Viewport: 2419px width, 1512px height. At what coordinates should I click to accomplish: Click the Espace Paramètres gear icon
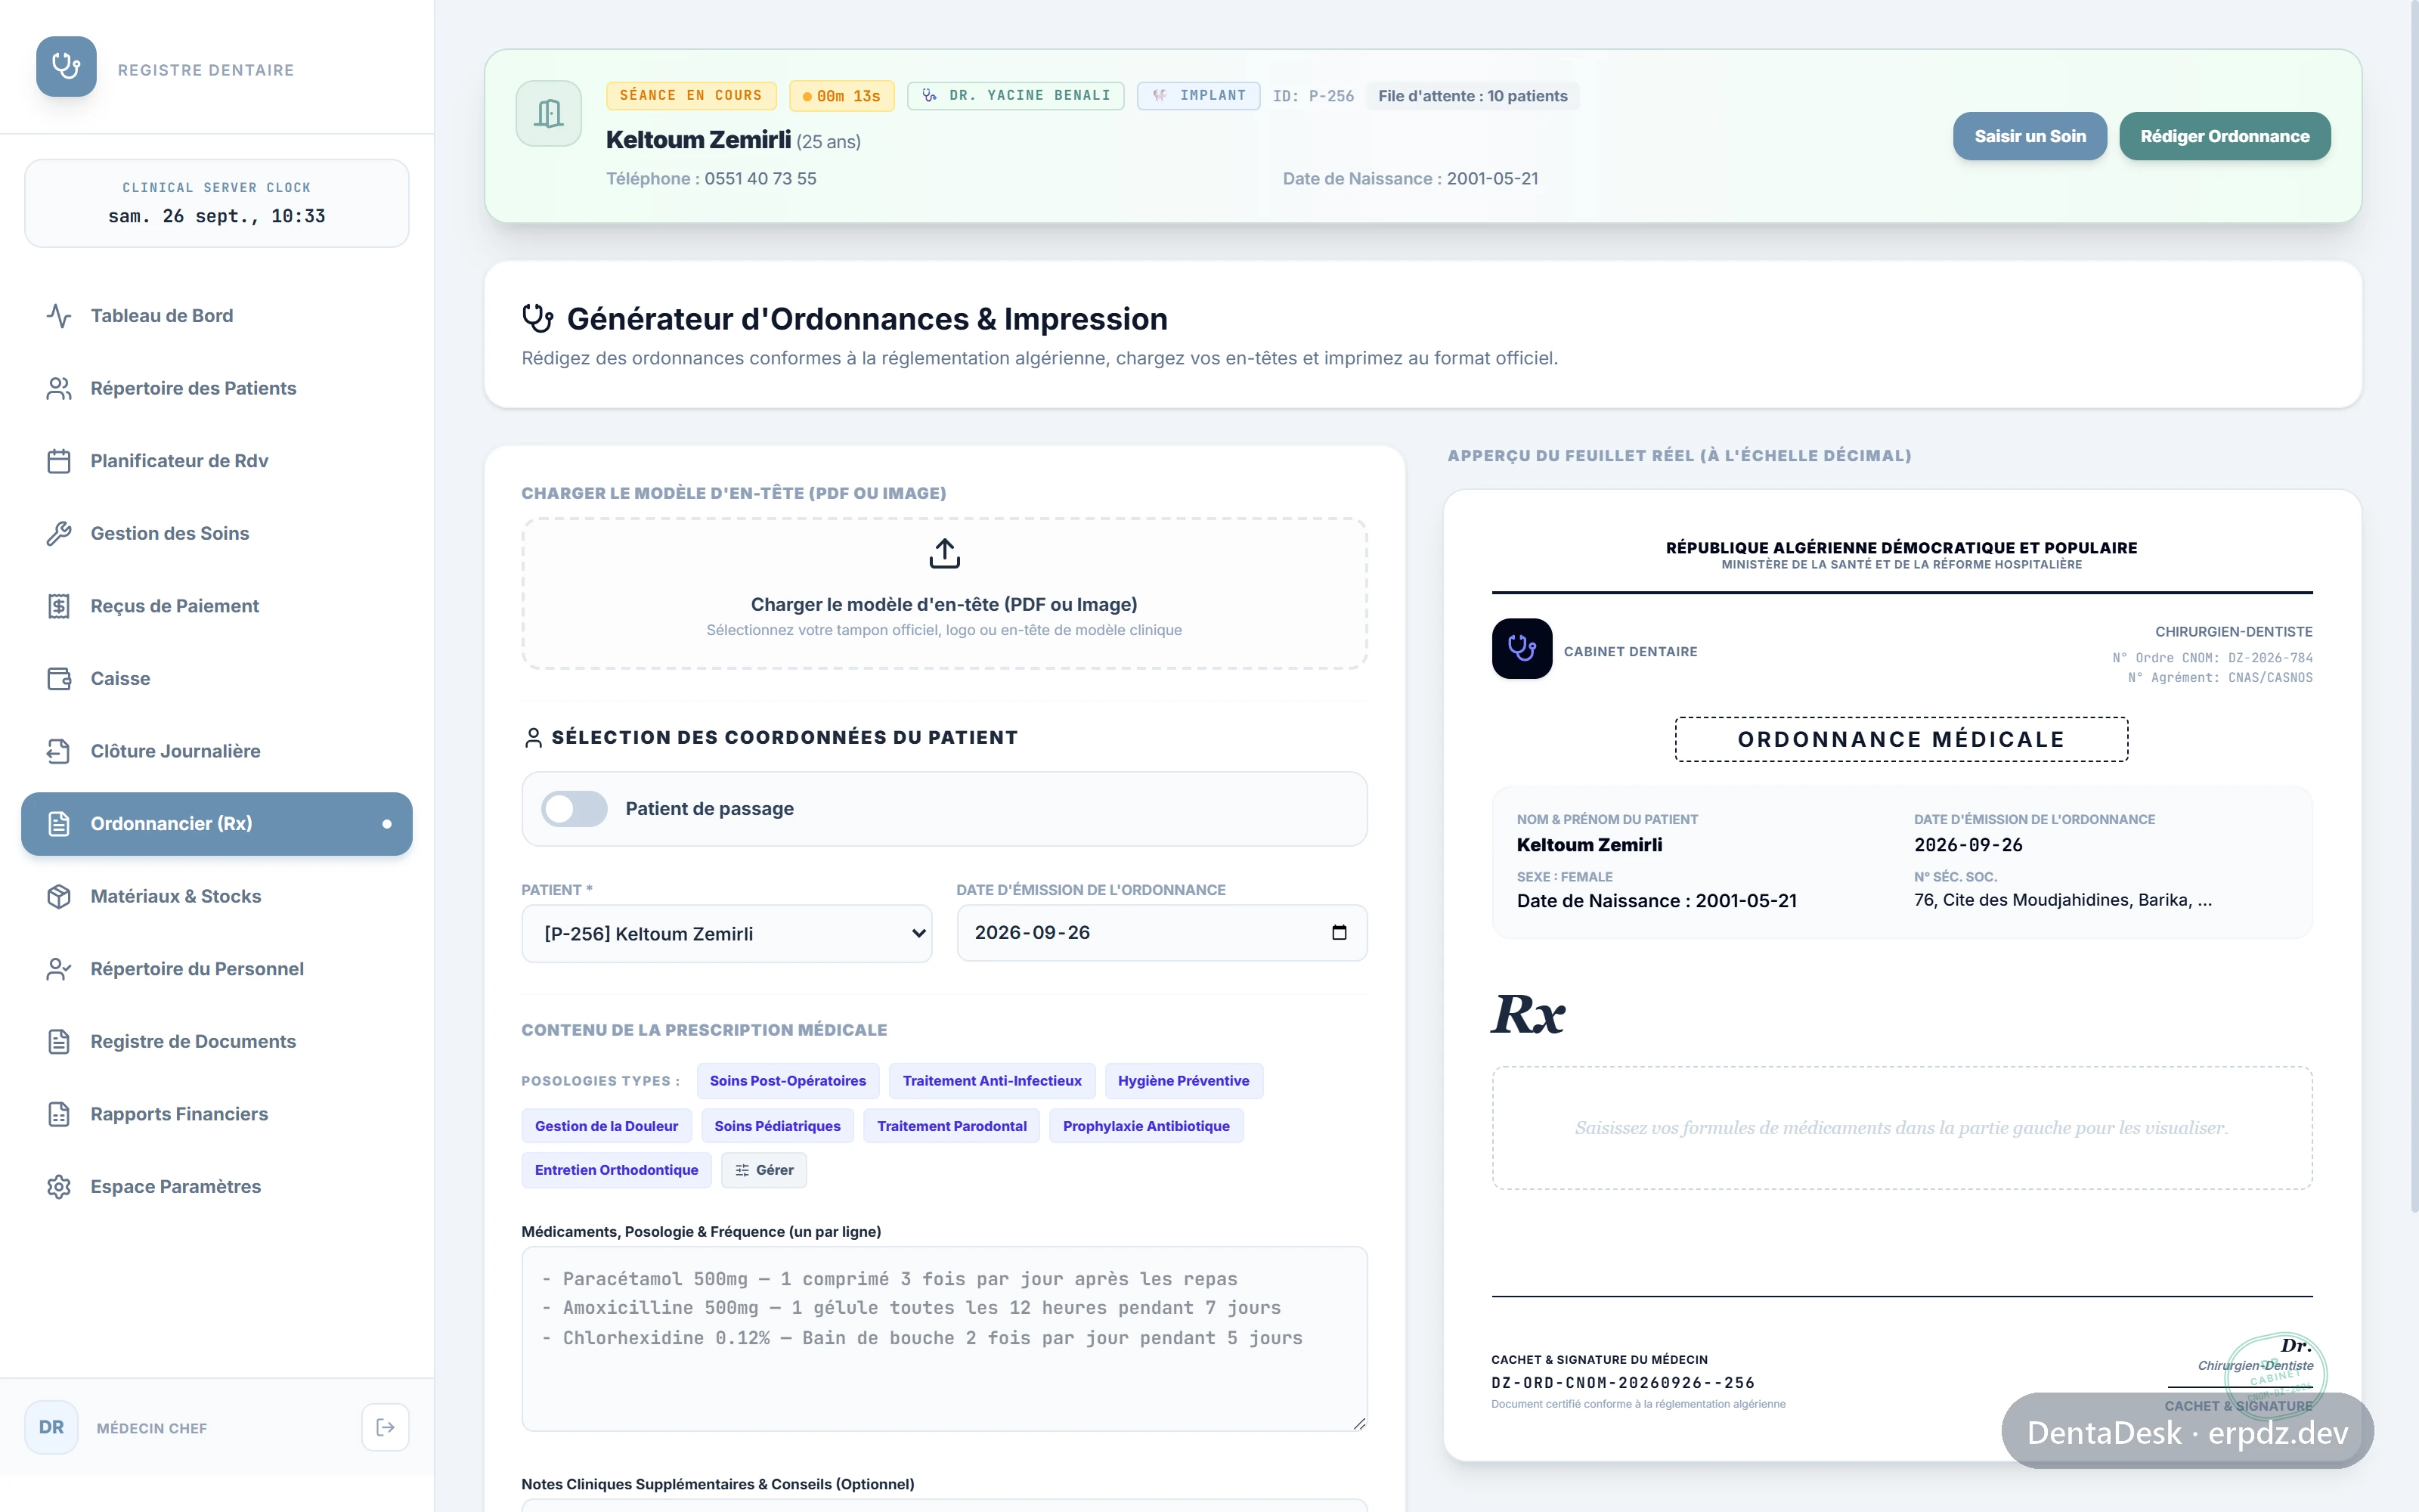click(59, 1187)
